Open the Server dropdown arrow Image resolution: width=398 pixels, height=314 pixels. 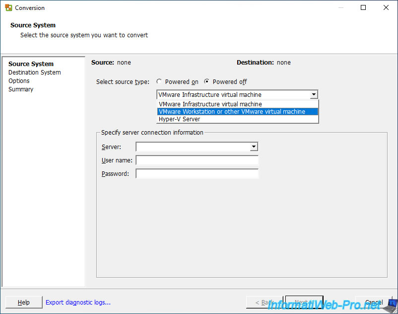click(254, 147)
